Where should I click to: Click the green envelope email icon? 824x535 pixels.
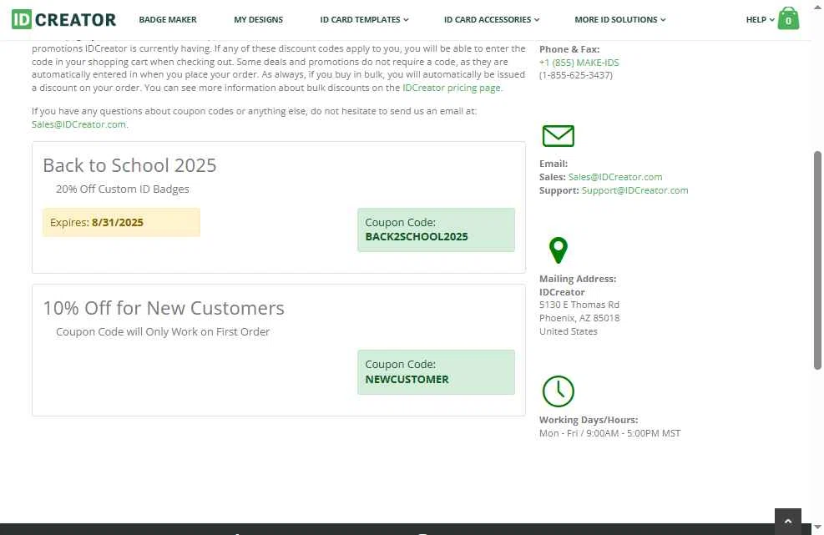558,135
